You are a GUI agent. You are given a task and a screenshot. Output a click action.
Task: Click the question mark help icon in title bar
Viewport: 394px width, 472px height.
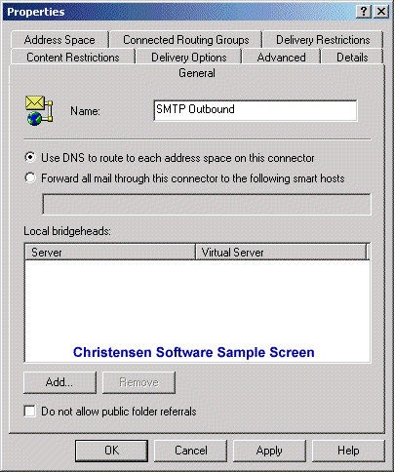pos(364,12)
